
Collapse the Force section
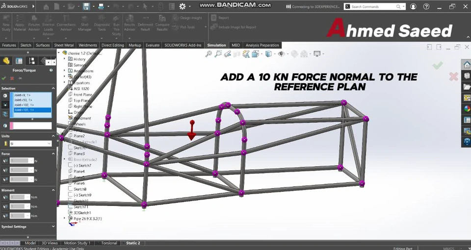pos(53,153)
